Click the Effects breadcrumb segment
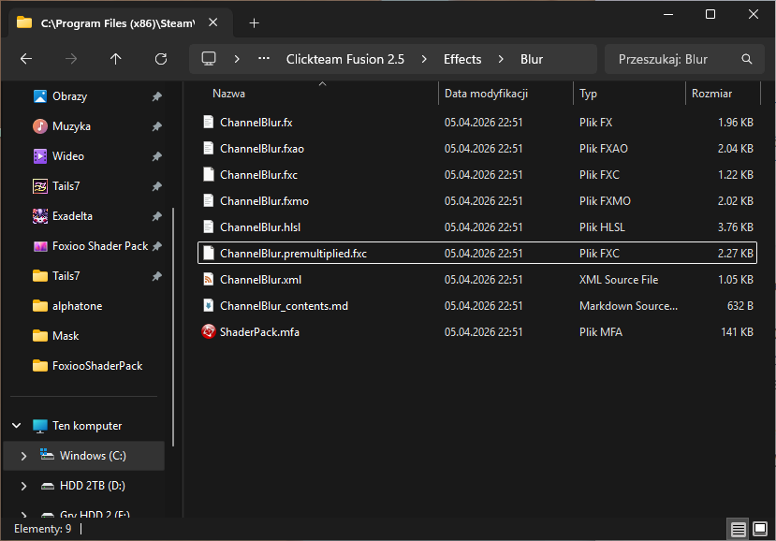Screen dimensions: 776x541 pos(462,59)
